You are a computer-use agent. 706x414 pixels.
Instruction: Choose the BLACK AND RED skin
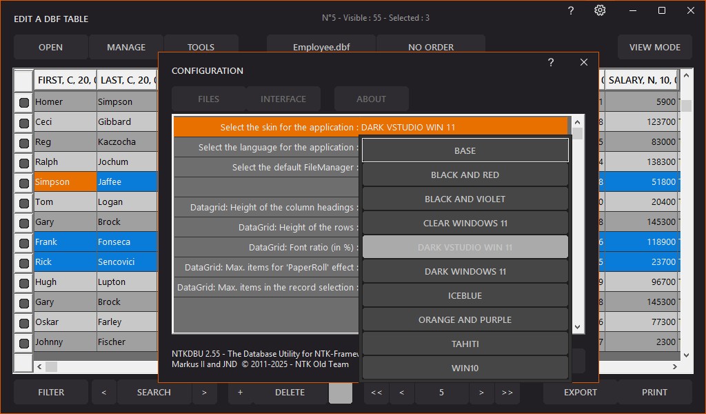pyautogui.click(x=465, y=175)
